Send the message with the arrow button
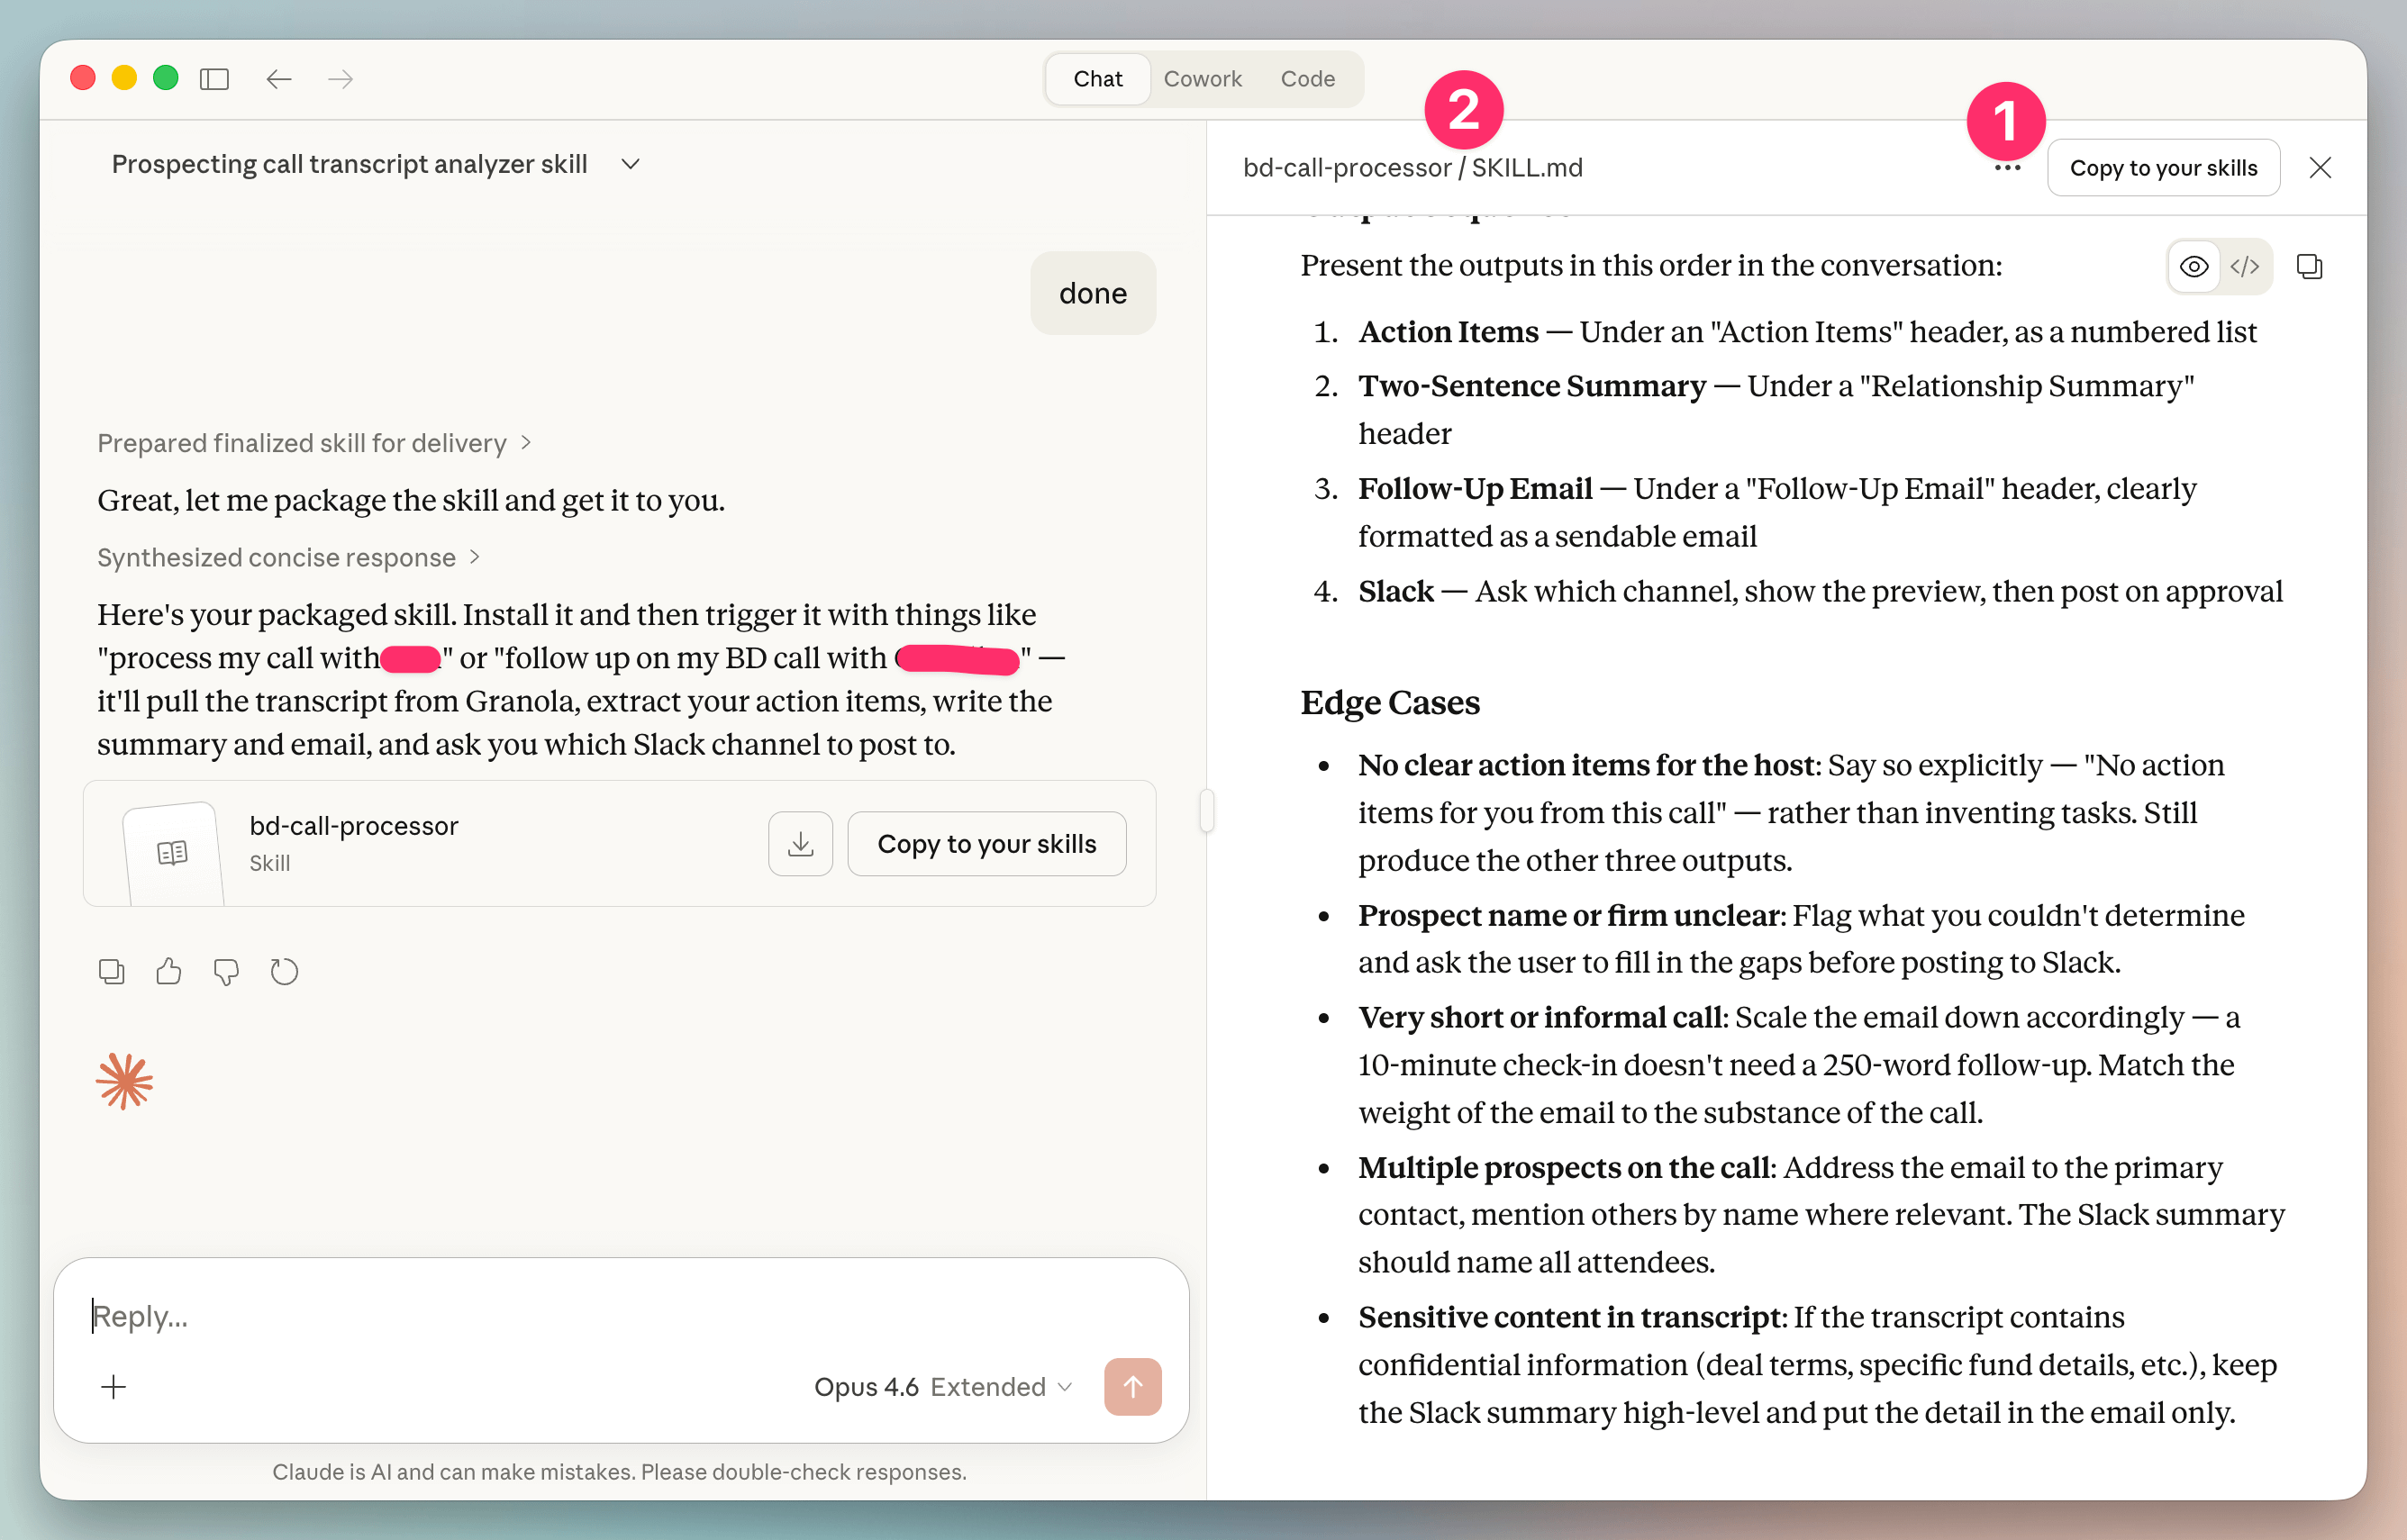2407x1540 pixels. 1133,1387
